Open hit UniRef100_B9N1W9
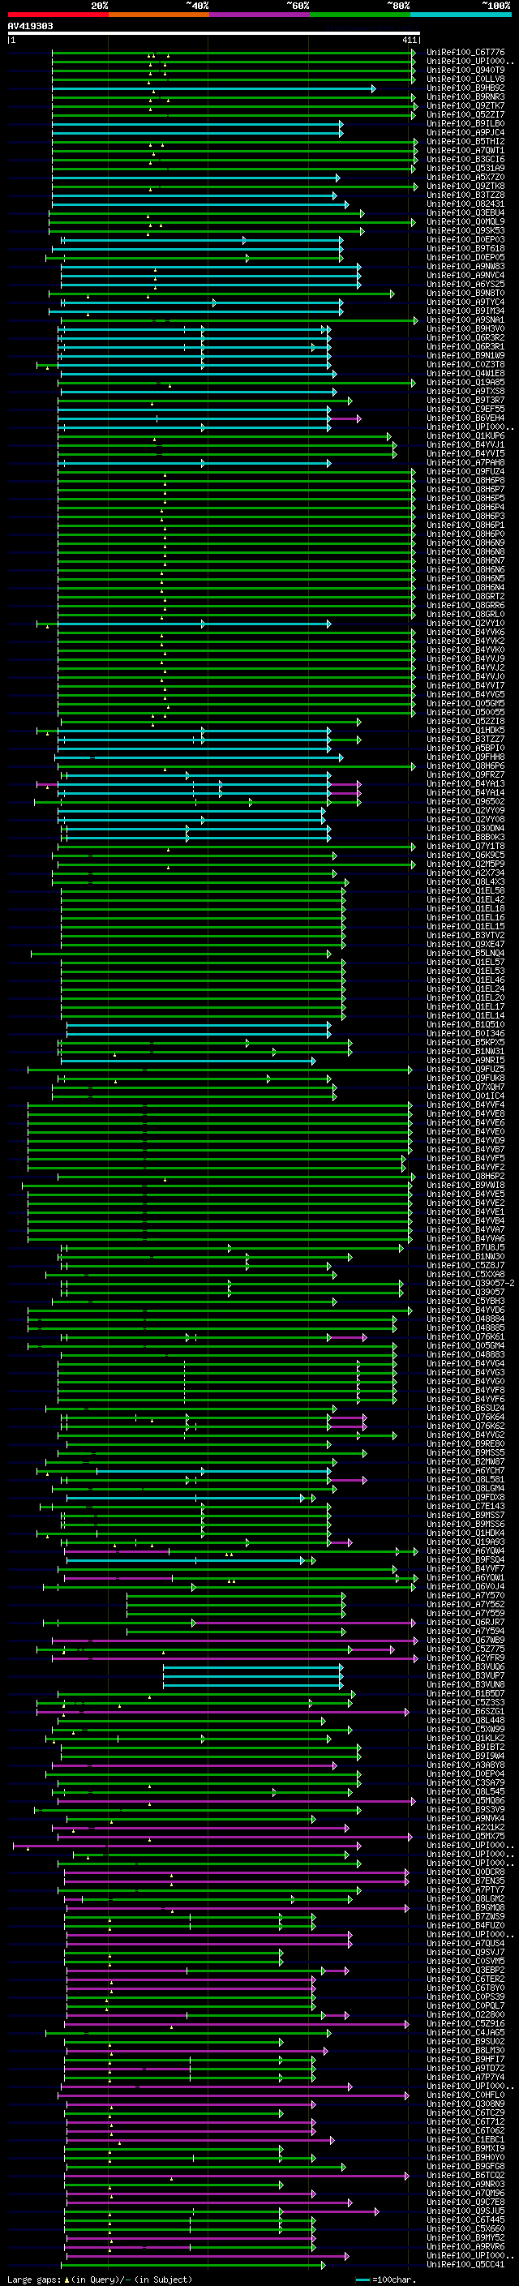 (x=465, y=356)
